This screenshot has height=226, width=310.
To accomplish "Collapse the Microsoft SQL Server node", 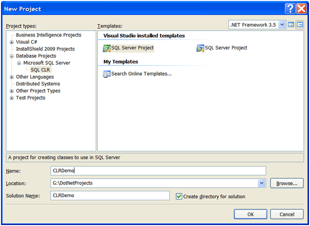I will point(19,63).
